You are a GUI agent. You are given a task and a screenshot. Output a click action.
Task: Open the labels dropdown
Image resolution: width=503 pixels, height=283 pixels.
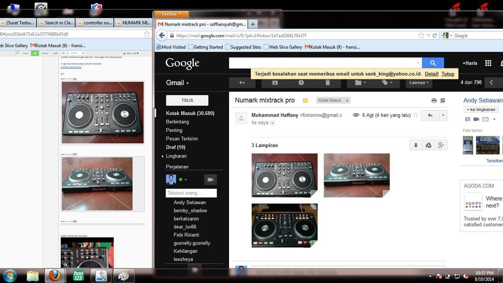click(387, 83)
